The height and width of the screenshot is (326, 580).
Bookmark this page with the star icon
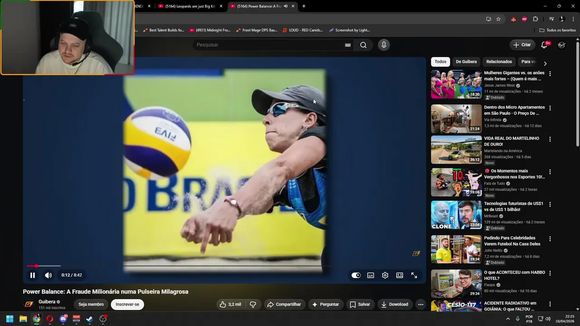pos(498,19)
